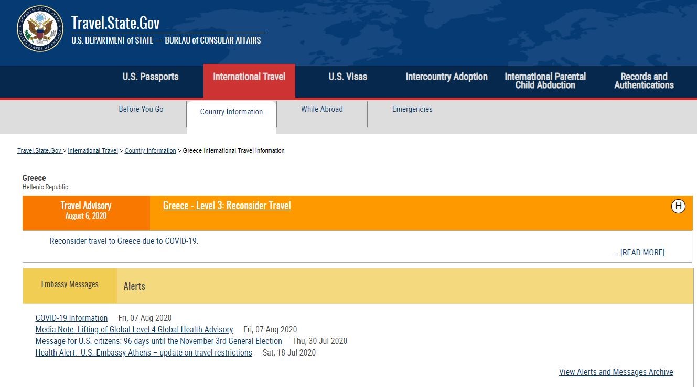Open International Parental Child Abduction menu
Screen dimensions: 697x387
pos(545,81)
